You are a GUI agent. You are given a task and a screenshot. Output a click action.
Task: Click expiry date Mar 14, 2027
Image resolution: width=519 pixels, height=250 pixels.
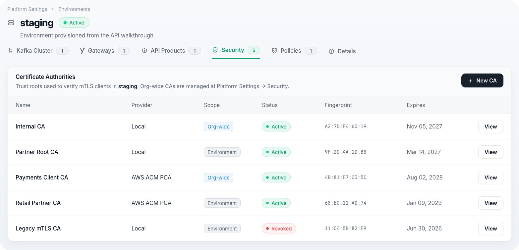pyautogui.click(x=424, y=152)
